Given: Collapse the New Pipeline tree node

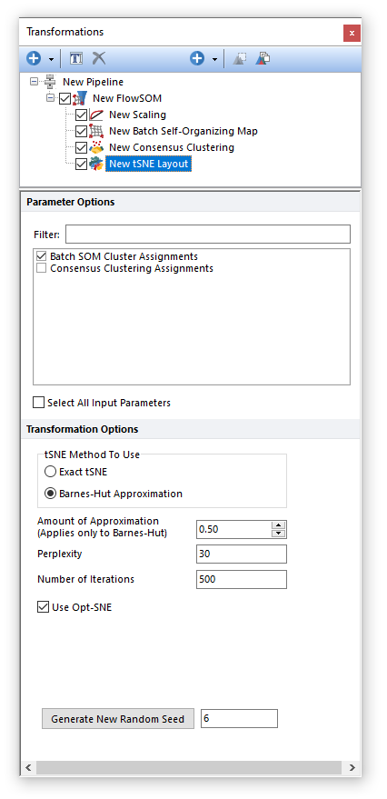Looking at the screenshot, I should coord(35,81).
